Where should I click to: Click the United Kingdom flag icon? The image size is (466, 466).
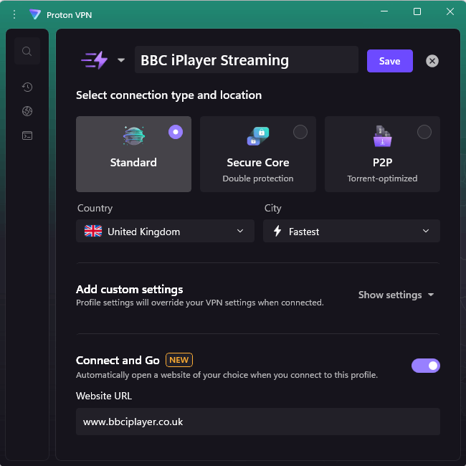click(x=93, y=231)
